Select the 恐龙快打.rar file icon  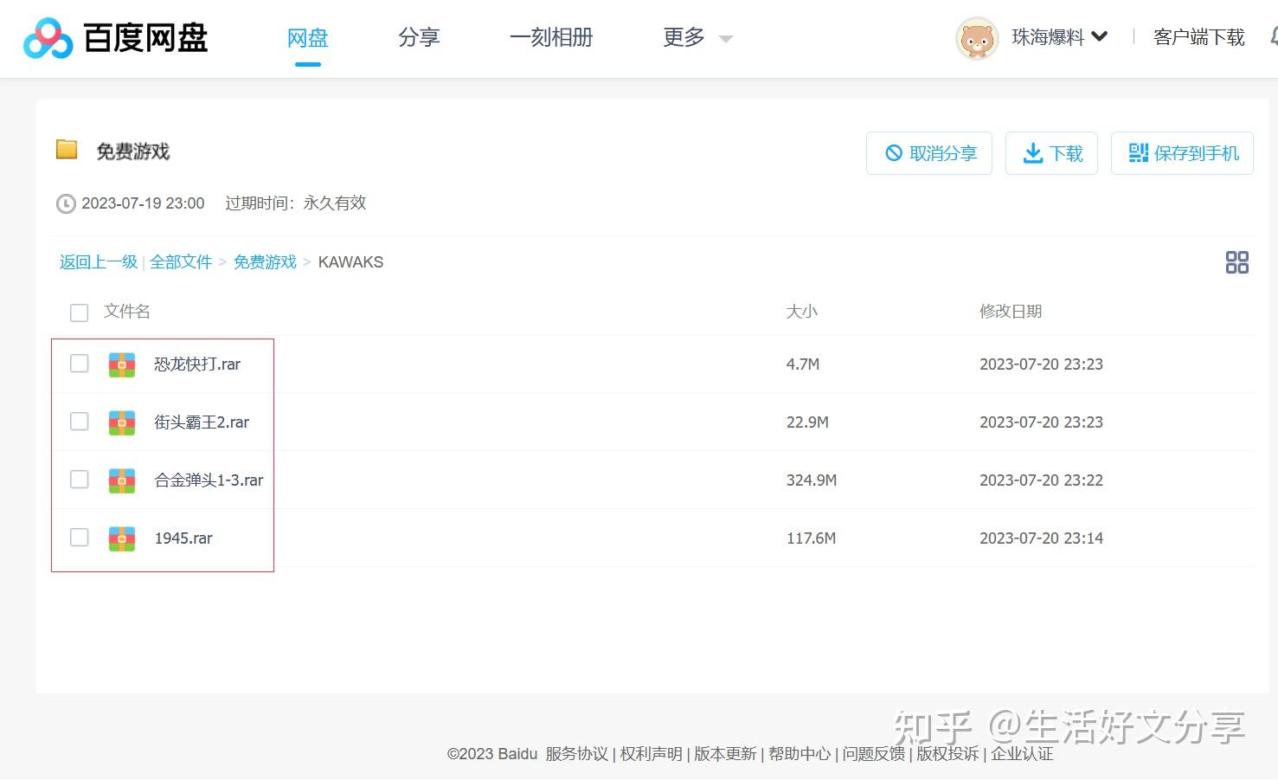click(x=122, y=364)
